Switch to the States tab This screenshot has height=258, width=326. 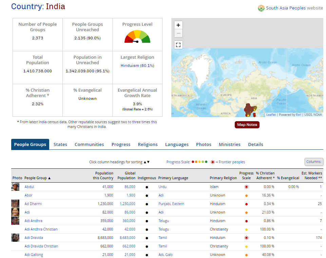pos(60,145)
